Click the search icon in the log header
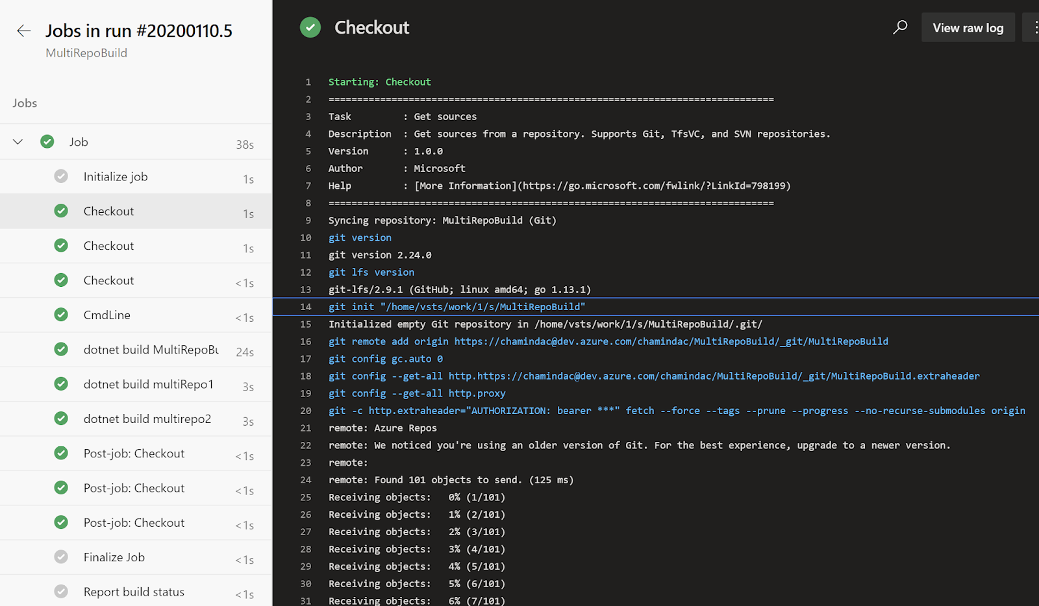 (x=900, y=27)
